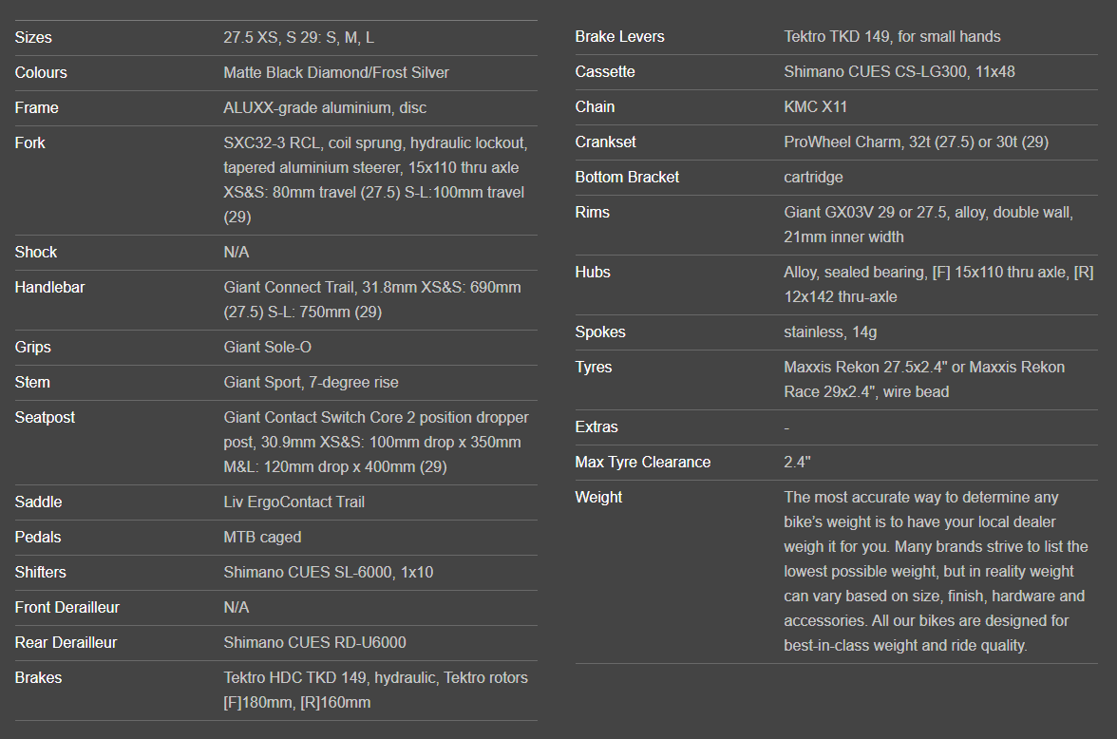Click the Brakes row label

(38, 678)
